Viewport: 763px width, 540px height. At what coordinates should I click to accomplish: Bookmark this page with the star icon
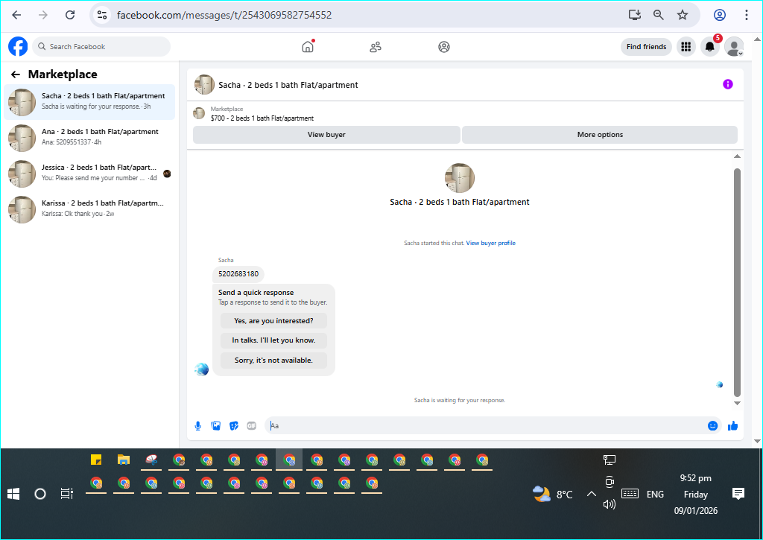click(x=683, y=15)
